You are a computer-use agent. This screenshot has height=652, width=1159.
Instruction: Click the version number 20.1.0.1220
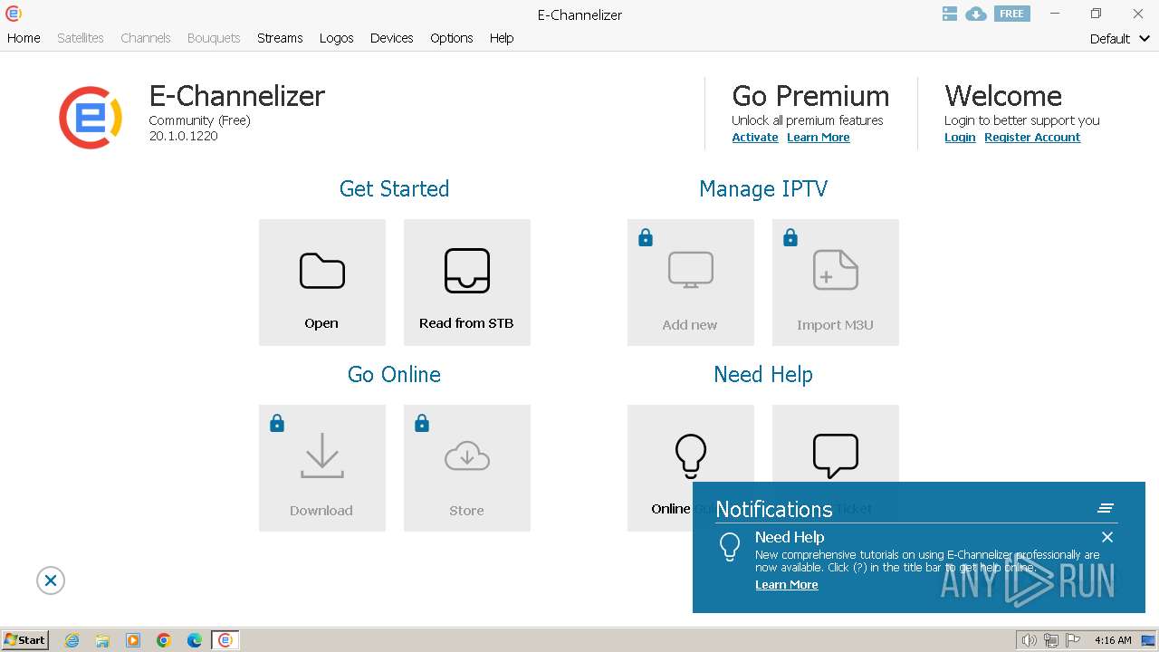click(184, 136)
